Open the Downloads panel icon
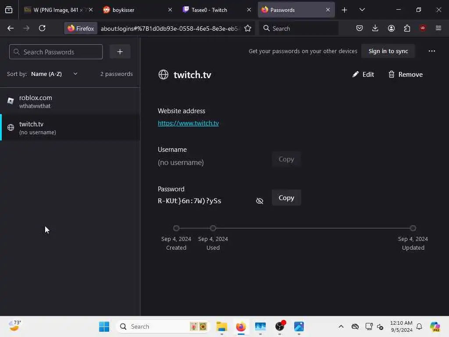The height and width of the screenshot is (337, 449). point(375,28)
